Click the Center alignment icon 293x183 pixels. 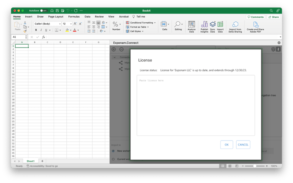click(x=94, y=27)
